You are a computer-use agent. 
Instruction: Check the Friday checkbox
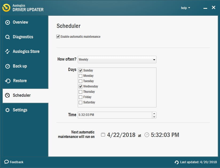click(x=81, y=97)
